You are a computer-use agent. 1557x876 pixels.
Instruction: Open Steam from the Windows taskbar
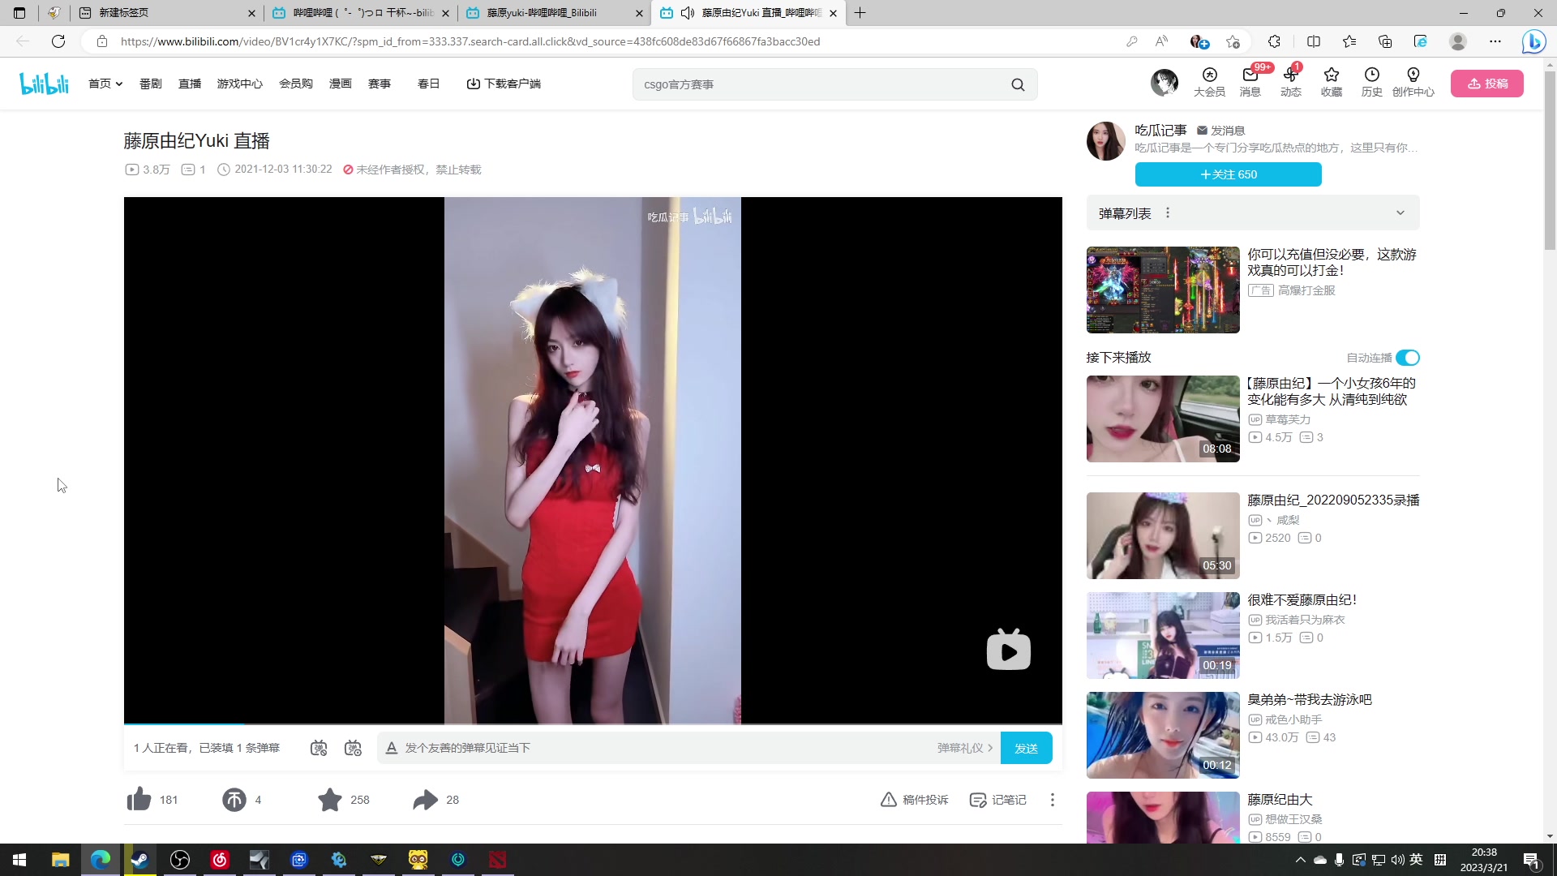pyautogui.click(x=139, y=860)
